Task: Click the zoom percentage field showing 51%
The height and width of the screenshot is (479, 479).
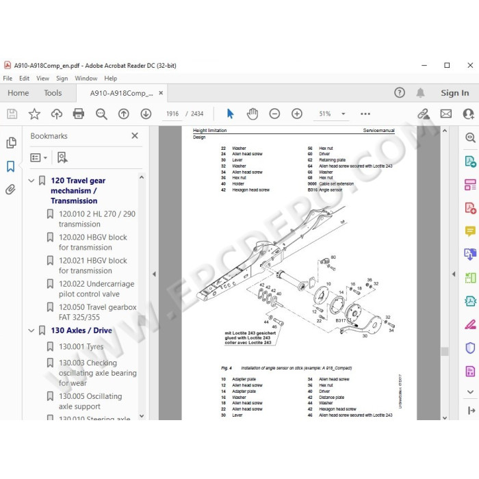Action: 325,114
